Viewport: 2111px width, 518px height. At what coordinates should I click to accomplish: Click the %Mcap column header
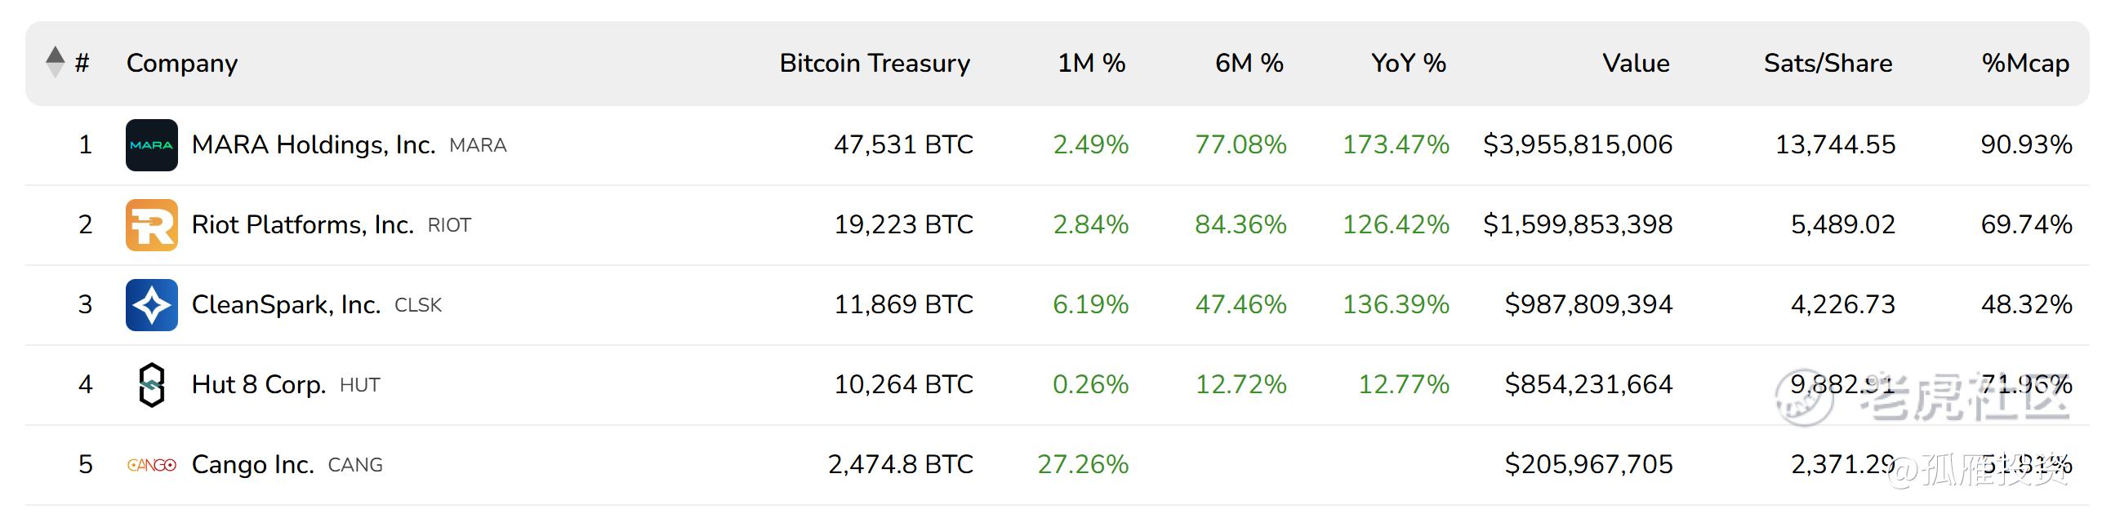2026,63
